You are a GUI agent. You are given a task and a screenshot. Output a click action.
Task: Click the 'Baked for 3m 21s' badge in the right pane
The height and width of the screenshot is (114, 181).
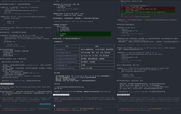pos(124,95)
